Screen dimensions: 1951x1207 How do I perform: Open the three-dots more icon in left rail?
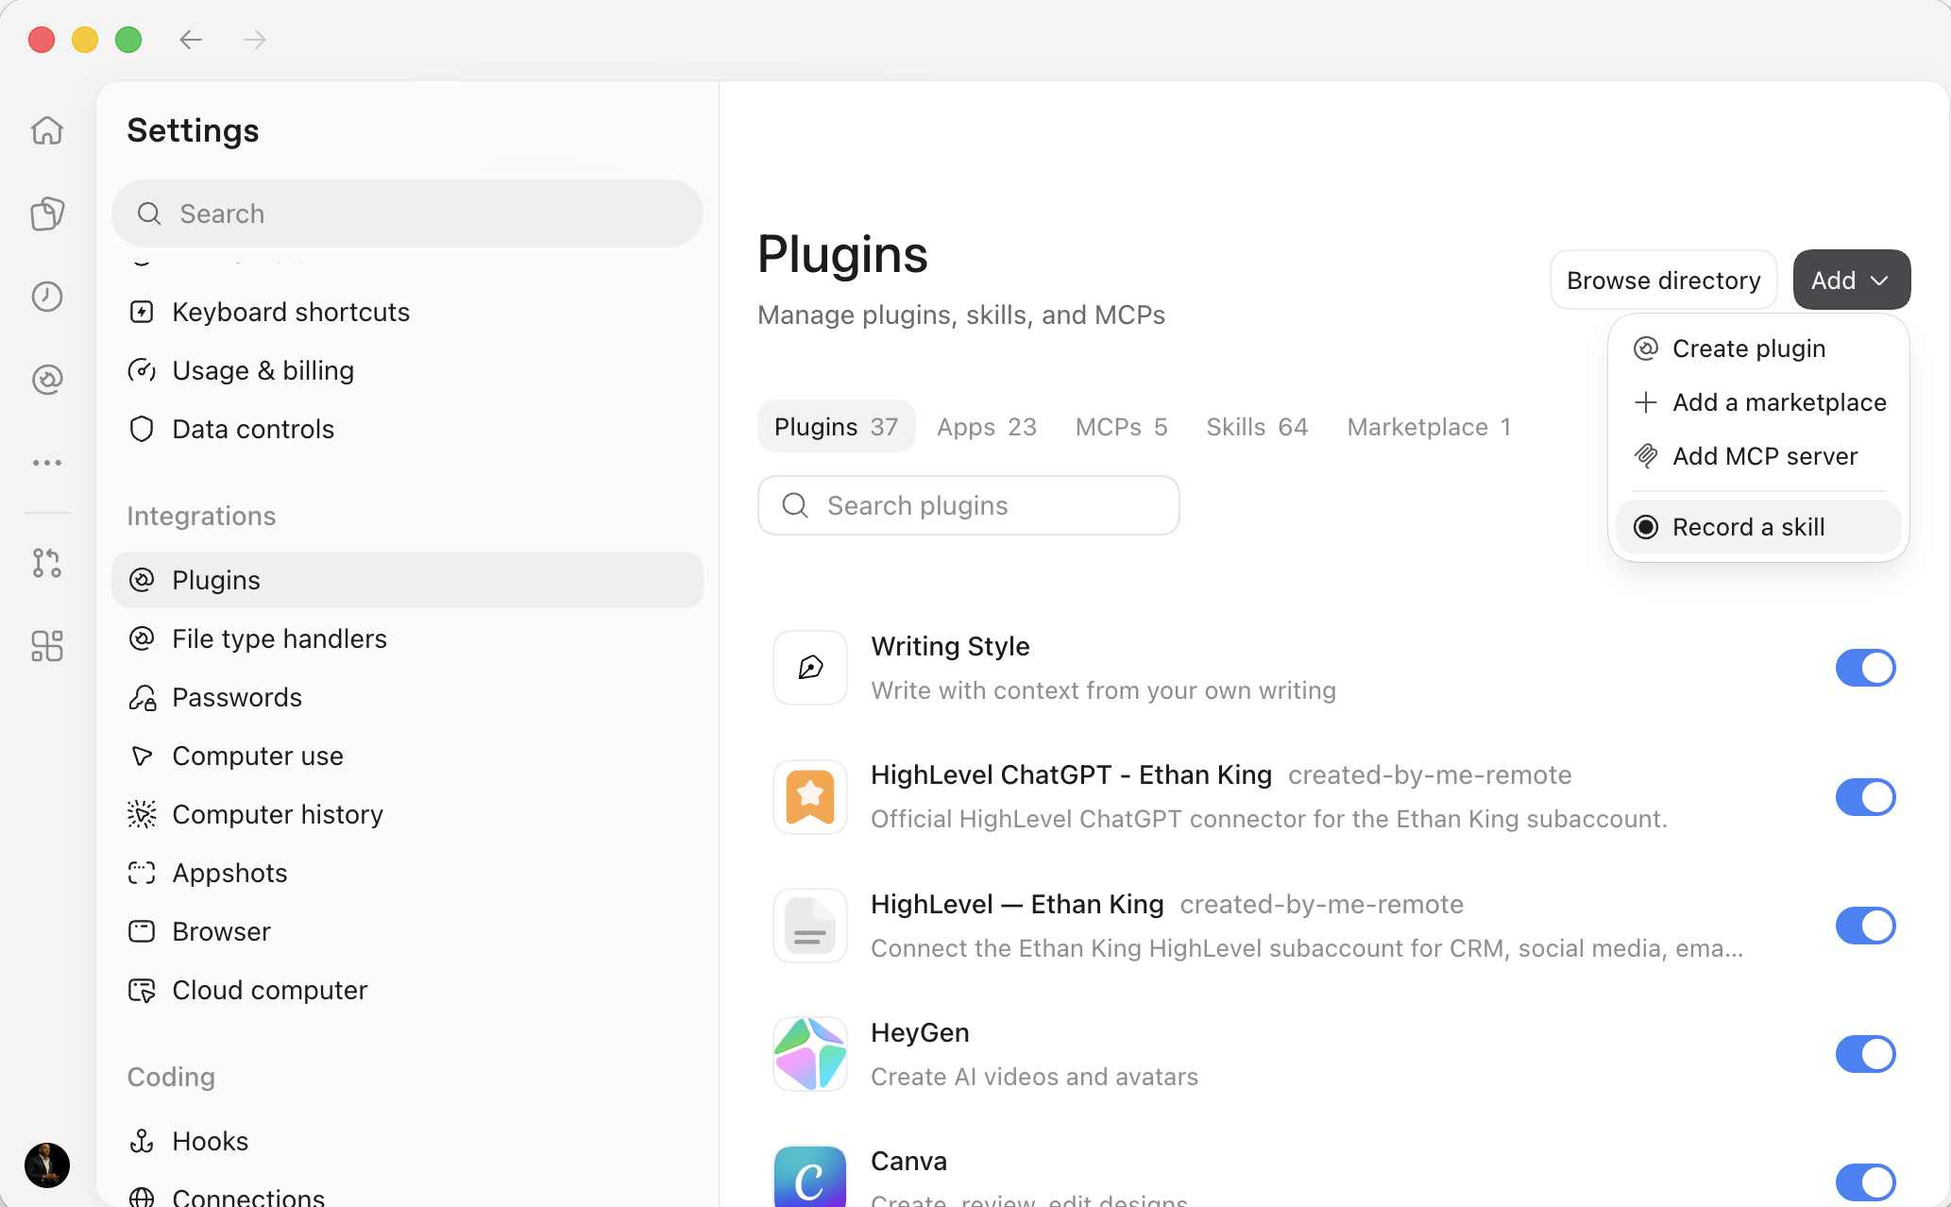(x=47, y=463)
